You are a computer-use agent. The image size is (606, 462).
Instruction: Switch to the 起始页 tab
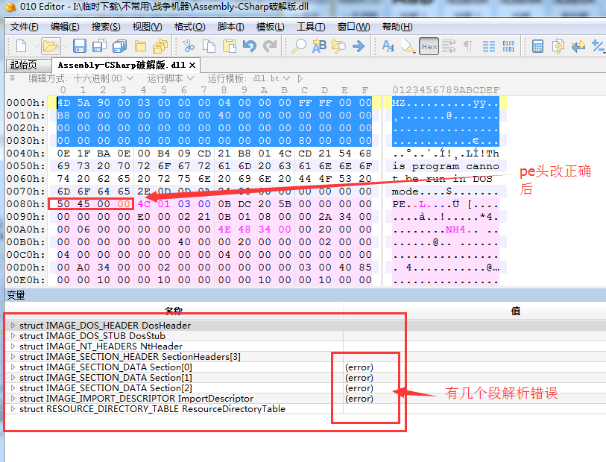point(28,65)
